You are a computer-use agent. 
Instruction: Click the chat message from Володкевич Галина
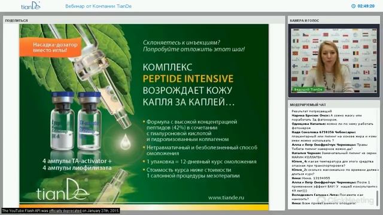[327, 197]
